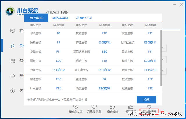The height and width of the screenshot is (119, 186).
Task: Click F12 key beside 致铭主板
Action: pos(150,88)
